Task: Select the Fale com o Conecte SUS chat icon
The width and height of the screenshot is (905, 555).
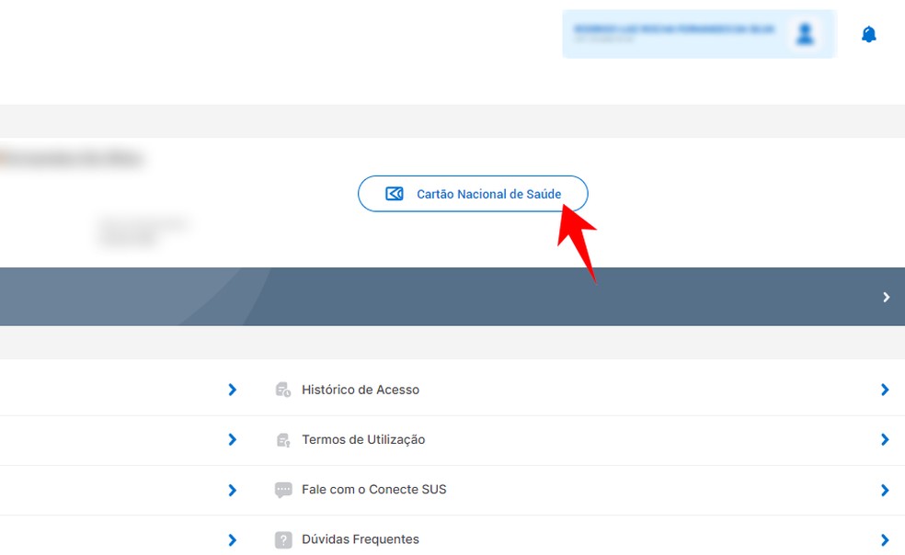Action: tap(283, 489)
